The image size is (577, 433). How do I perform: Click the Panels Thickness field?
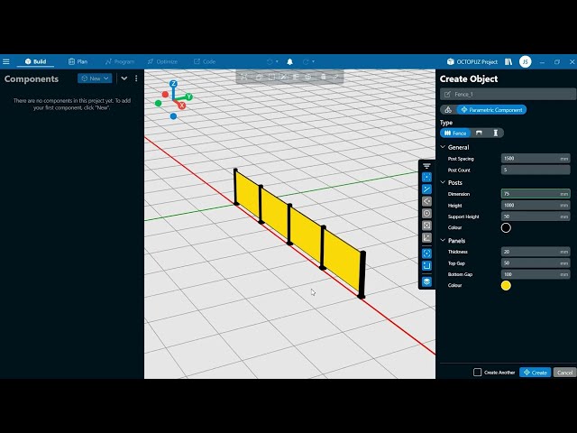[536, 252]
